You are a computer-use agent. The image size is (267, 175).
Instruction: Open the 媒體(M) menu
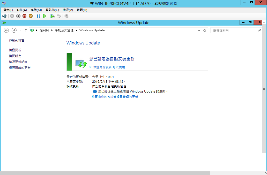[36, 10]
